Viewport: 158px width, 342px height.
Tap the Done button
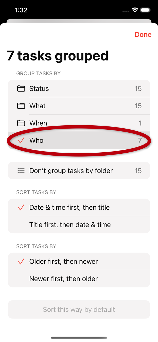coord(143,35)
